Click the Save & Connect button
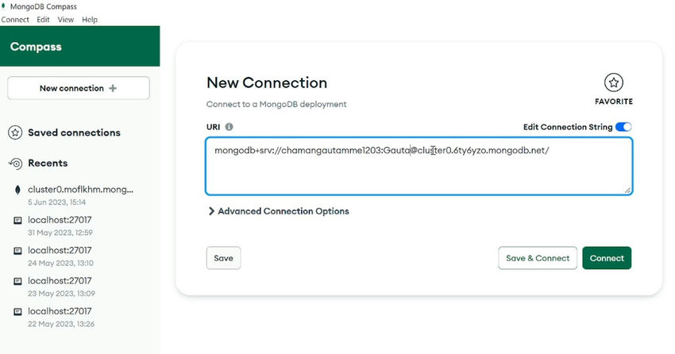Screen dimensions: 675x354 pyautogui.click(x=538, y=258)
